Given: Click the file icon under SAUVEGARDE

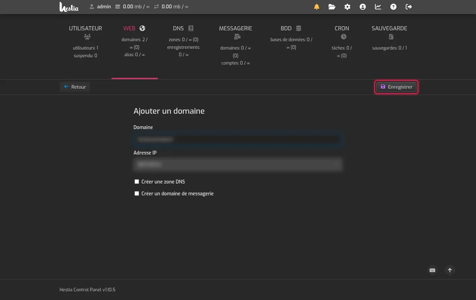Looking at the screenshot, I should pyautogui.click(x=391, y=37).
